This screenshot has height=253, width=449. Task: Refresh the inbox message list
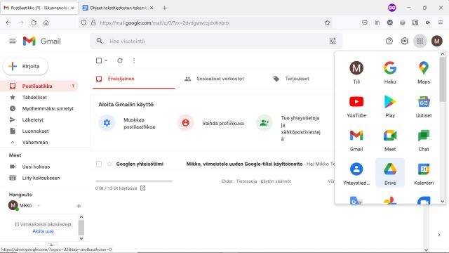[120, 60]
